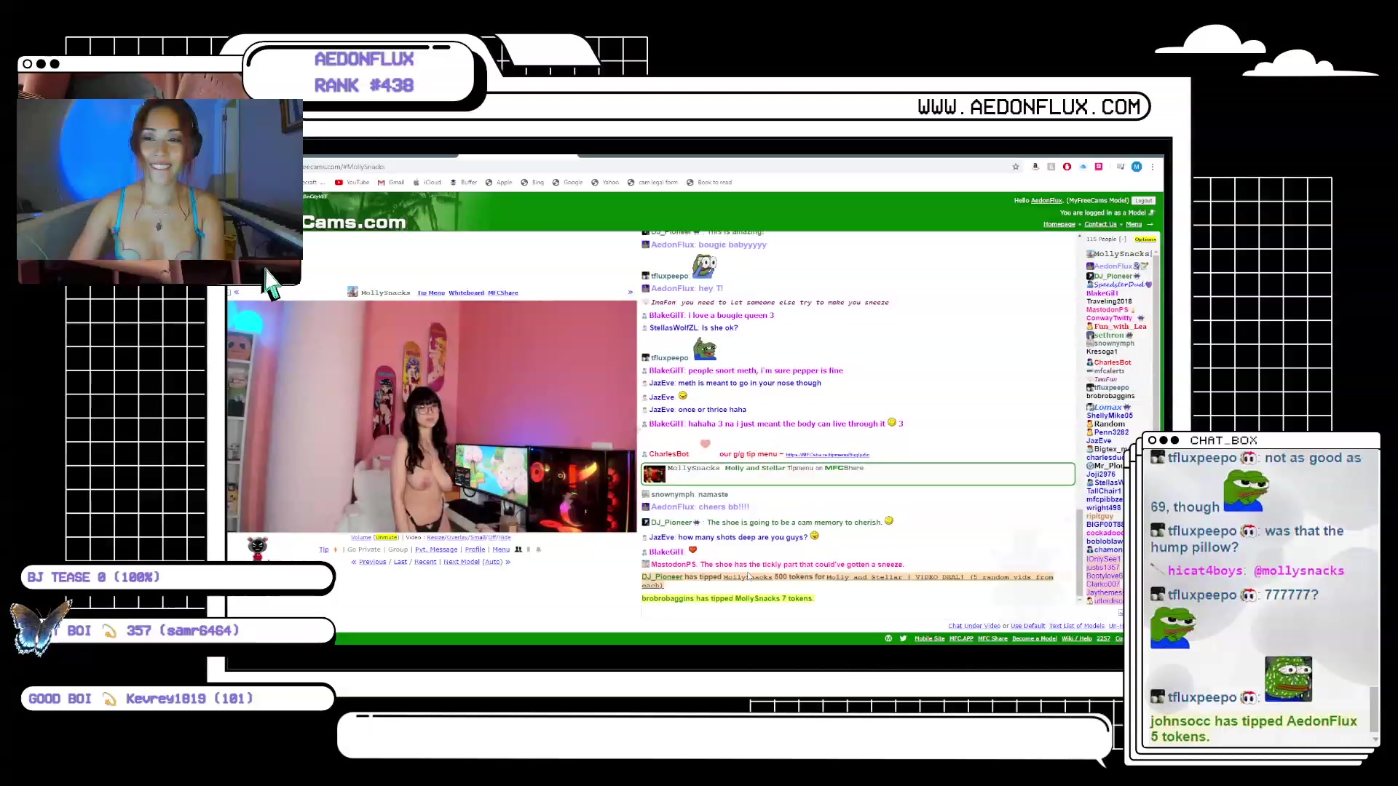The image size is (1398, 786).
Task: Open the Homepage link
Action: [x=1059, y=224]
